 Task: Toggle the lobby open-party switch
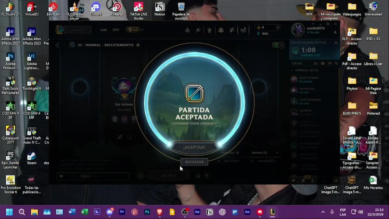[x=278, y=45]
